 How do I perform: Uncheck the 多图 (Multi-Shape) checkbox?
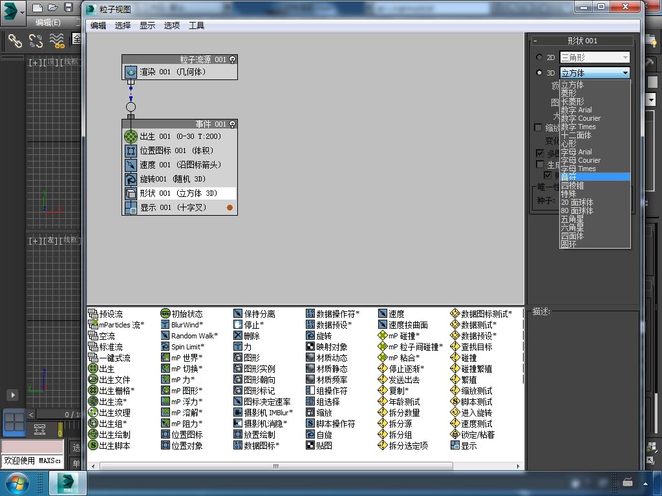point(540,152)
